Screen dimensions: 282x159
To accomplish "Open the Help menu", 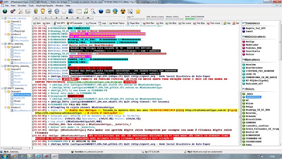I will click(x=68, y=6).
